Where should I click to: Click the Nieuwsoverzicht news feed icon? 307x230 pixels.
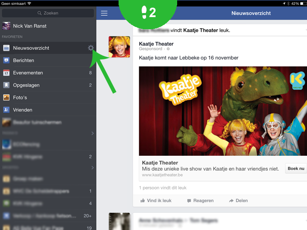[6, 48]
